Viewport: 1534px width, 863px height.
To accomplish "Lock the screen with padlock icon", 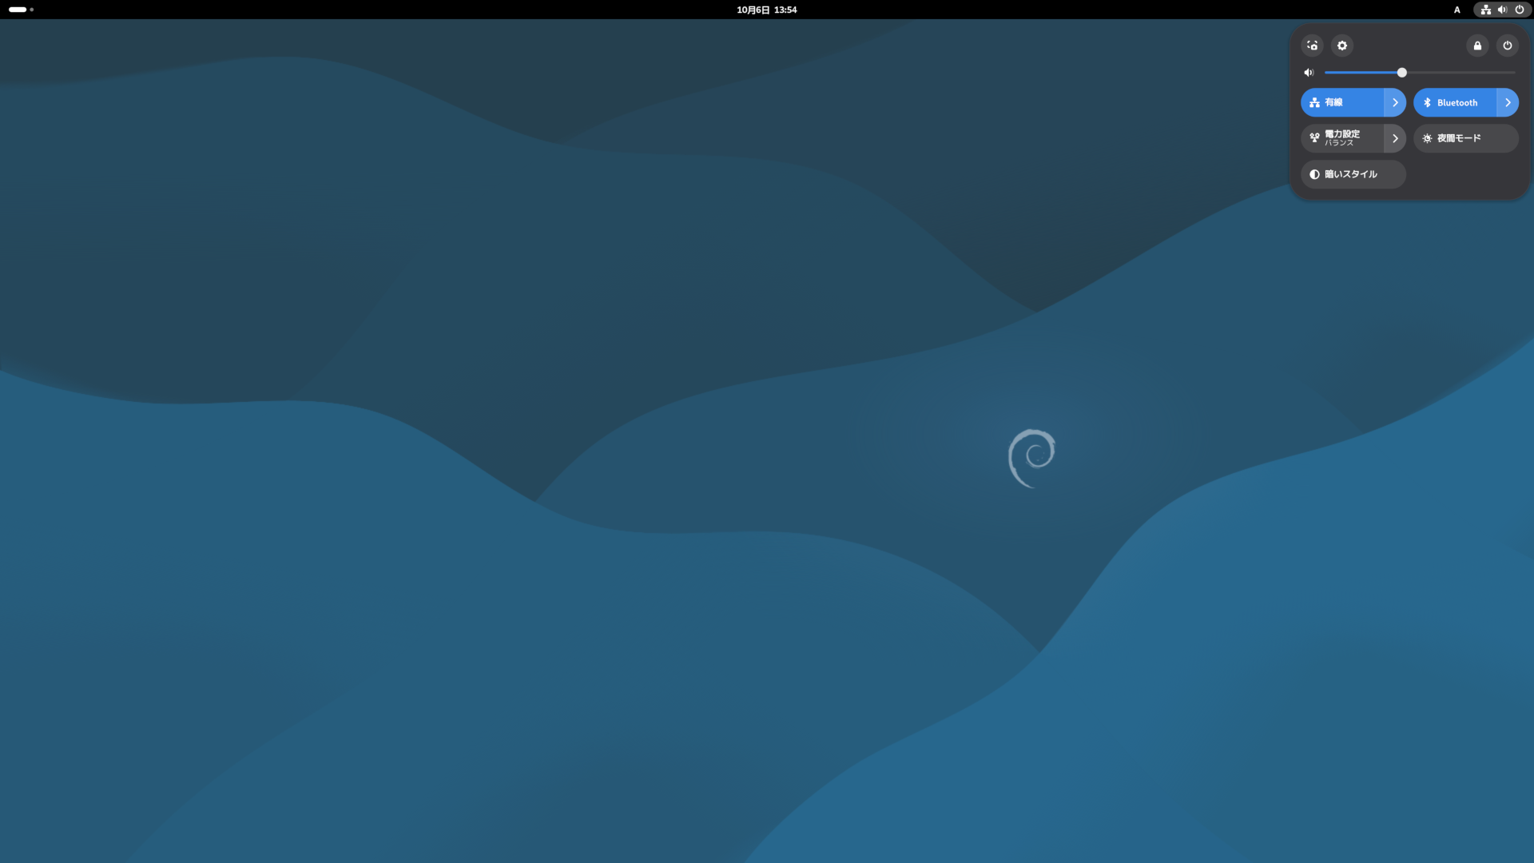I will point(1477,46).
